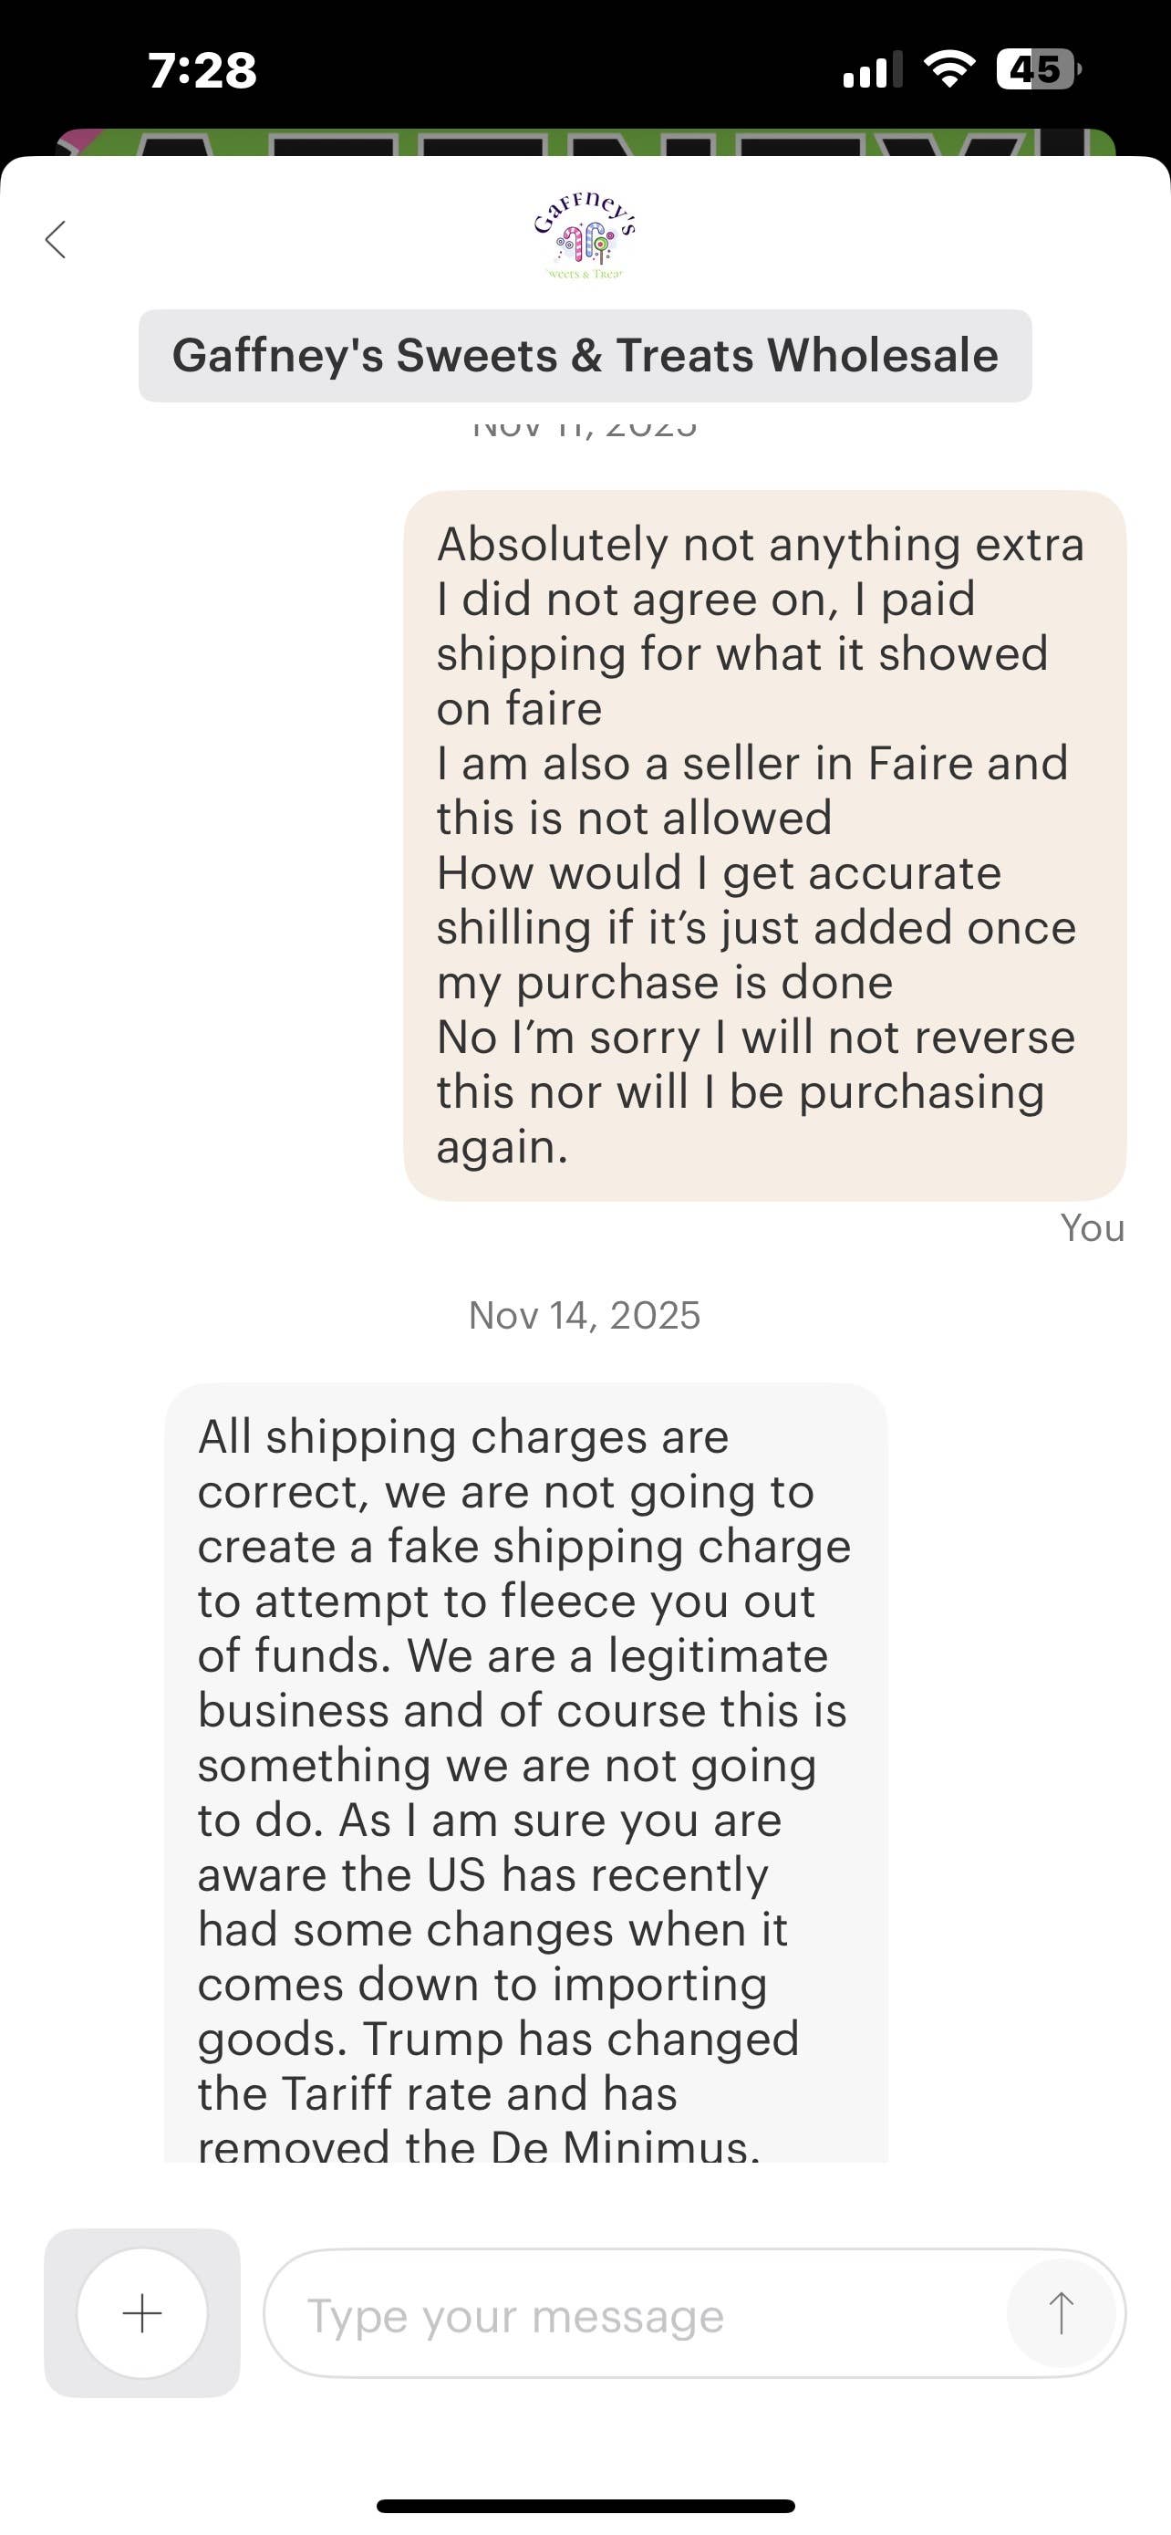1171x2535 pixels.
Task: Select your "Absolutely not anything extra" message
Action: tap(764, 844)
